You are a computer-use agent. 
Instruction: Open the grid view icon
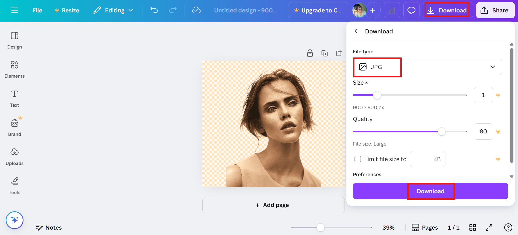(473, 228)
